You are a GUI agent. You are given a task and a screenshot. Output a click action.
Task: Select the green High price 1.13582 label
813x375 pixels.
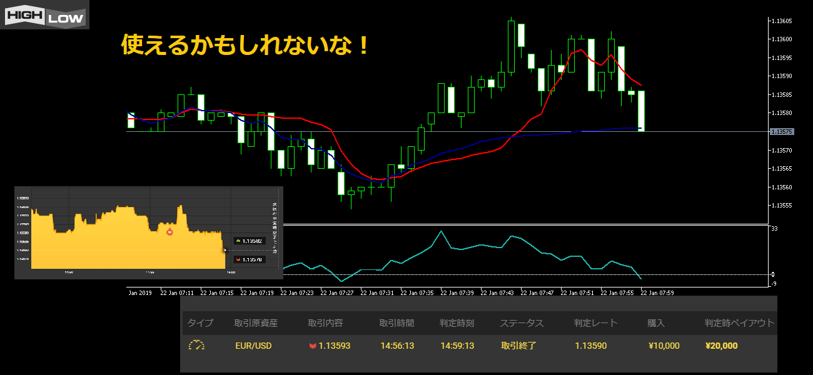click(x=250, y=241)
